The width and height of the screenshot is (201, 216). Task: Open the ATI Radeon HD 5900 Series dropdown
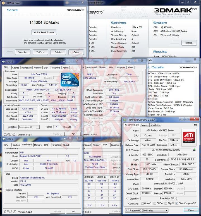click(147, 210)
